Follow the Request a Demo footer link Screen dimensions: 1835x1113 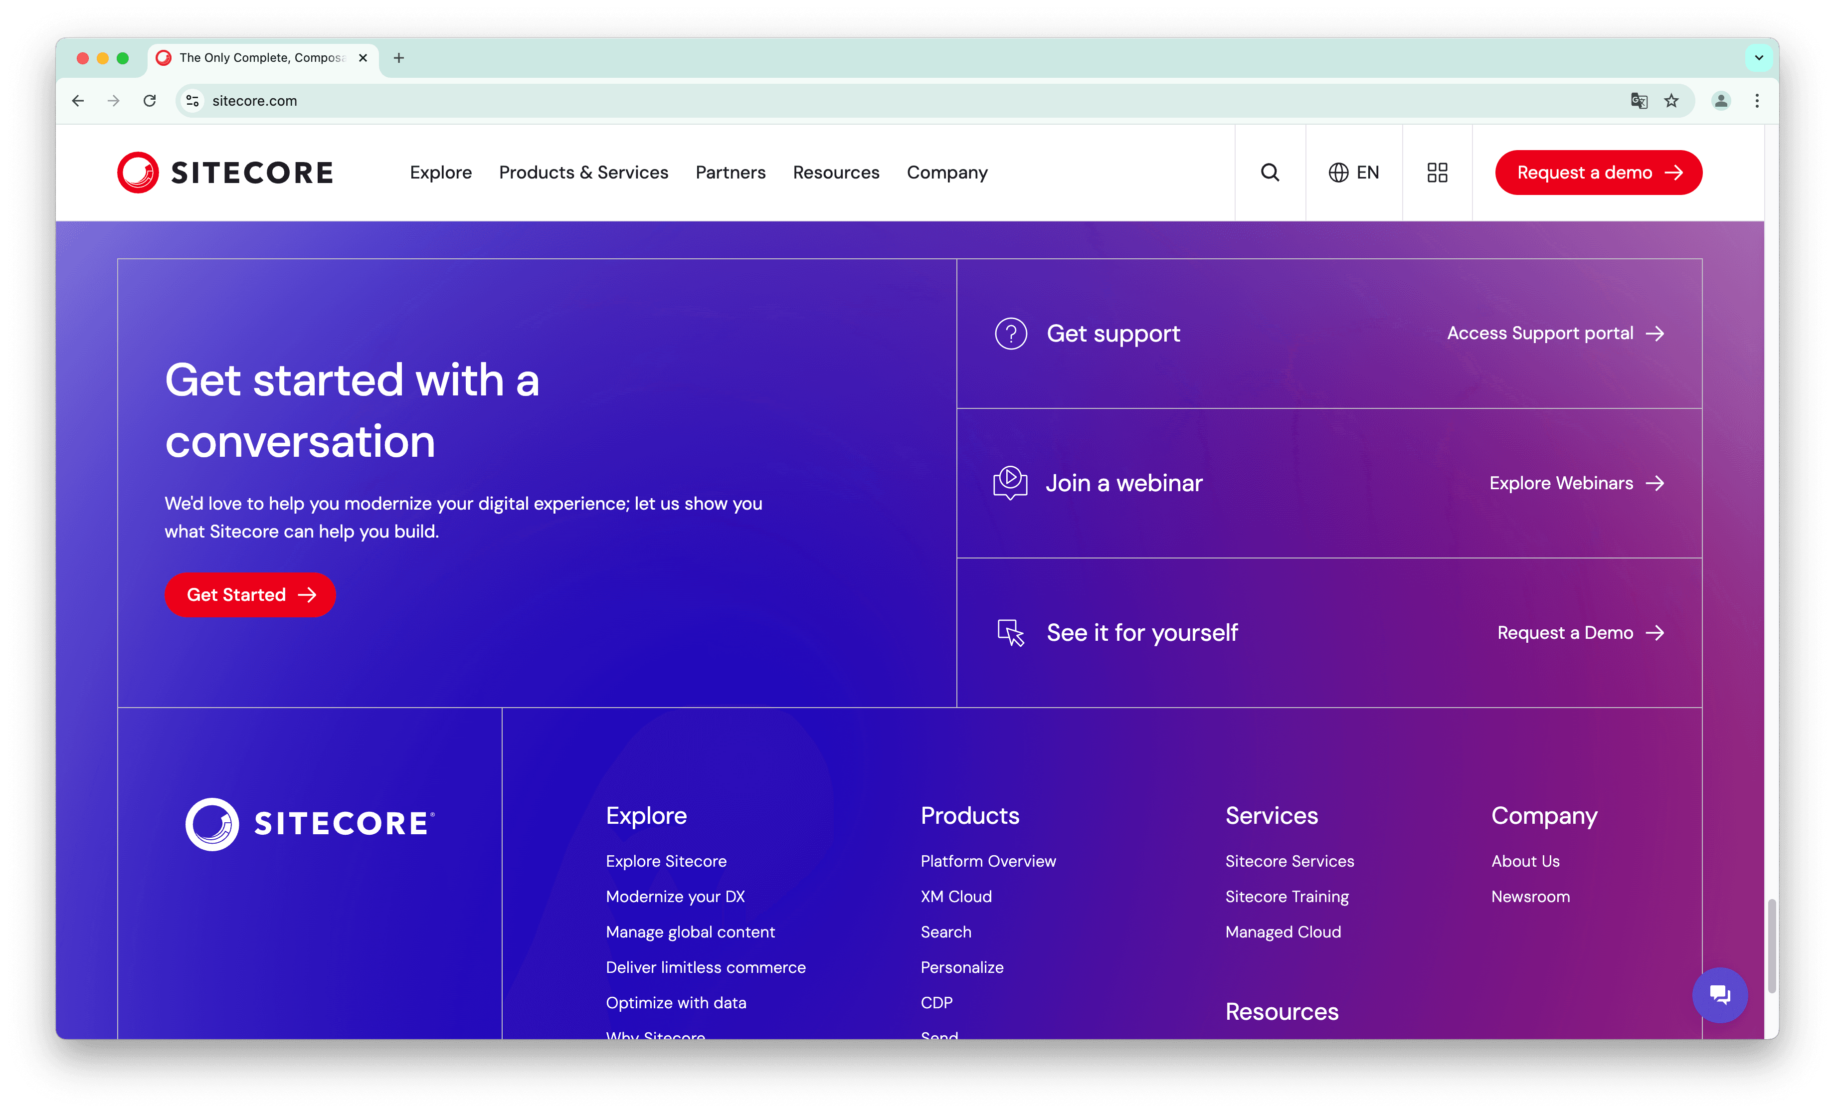1580,633
